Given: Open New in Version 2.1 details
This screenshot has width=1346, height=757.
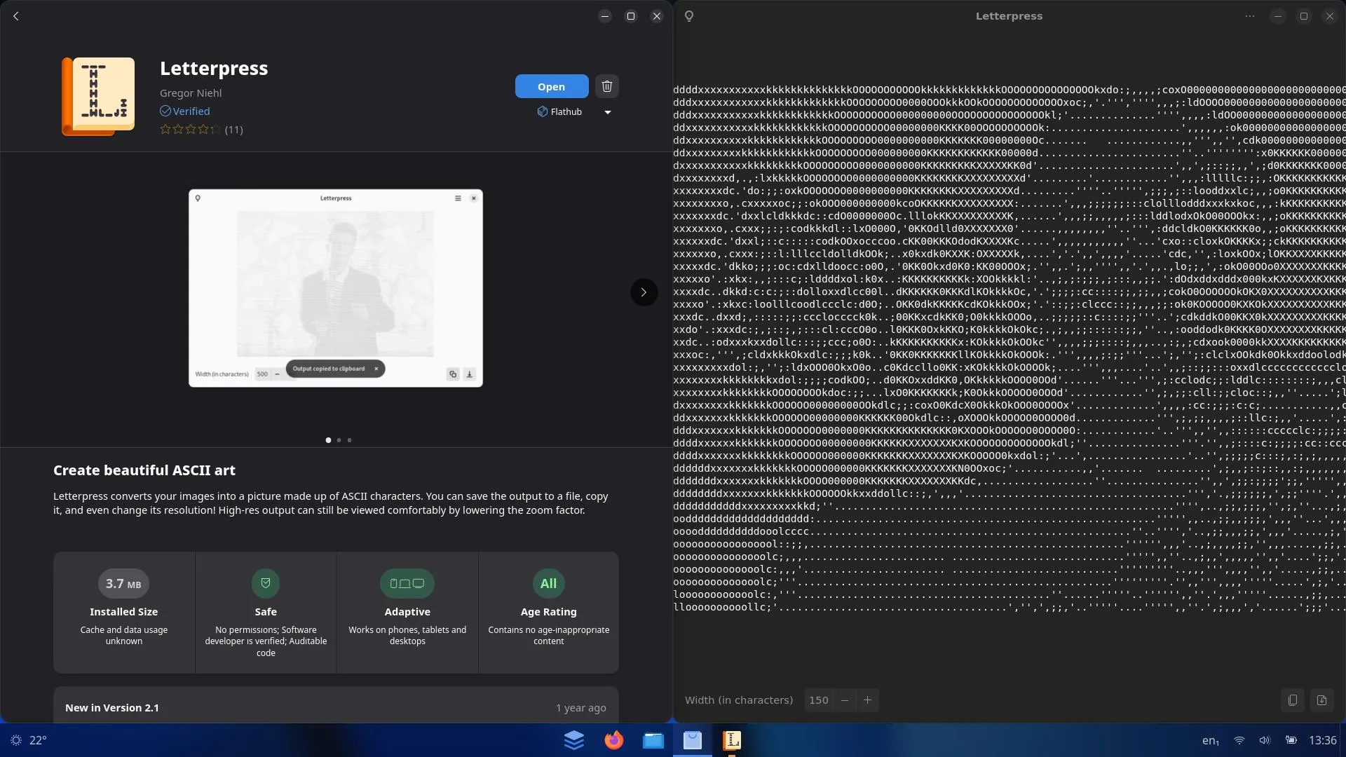Looking at the screenshot, I should (x=336, y=707).
